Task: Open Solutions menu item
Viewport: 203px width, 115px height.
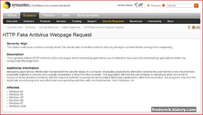Action: pyautogui.click(x=29, y=21)
